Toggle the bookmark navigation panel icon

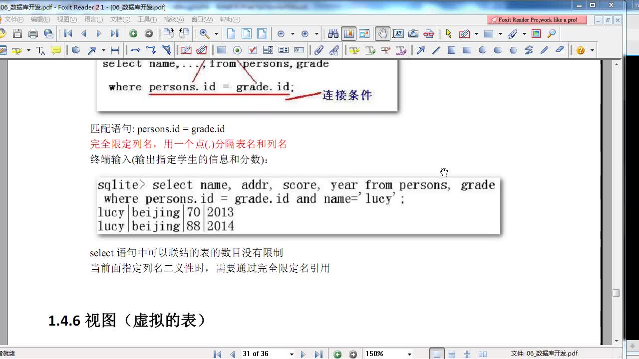click(348, 34)
